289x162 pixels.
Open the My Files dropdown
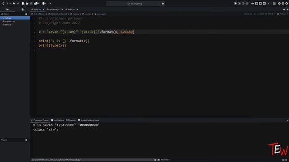coord(5,14)
